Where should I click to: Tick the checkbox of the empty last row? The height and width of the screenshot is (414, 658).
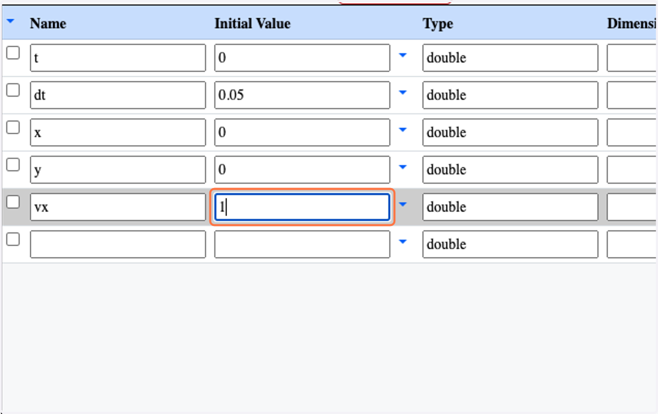click(x=13, y=240)
